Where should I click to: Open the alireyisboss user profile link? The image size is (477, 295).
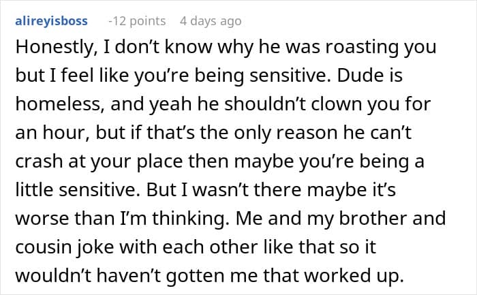click(51, 21)
